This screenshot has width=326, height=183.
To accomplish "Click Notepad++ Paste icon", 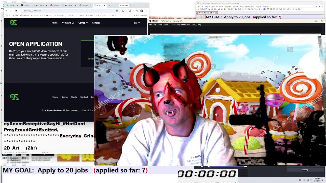I will coord(225,9).
